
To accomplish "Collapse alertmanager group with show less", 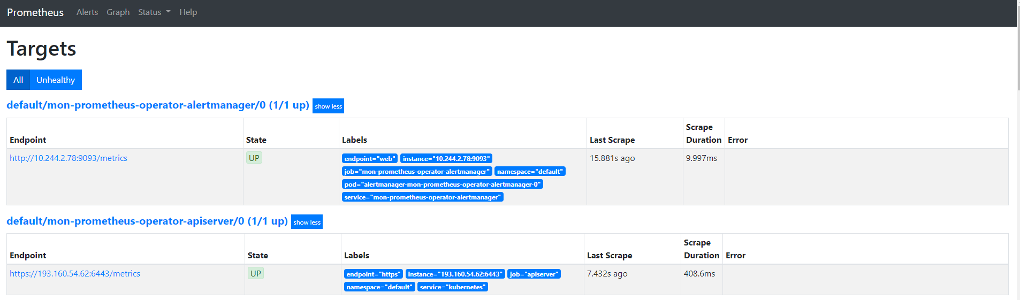I will pos(328,106).
